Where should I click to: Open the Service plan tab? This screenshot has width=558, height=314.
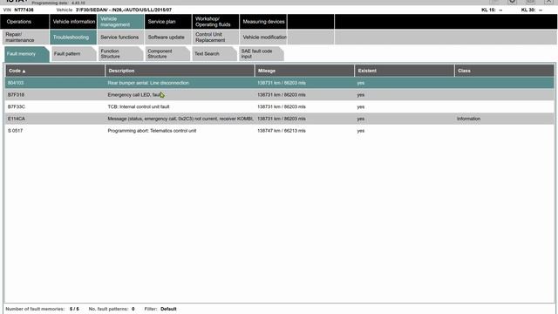168,22
